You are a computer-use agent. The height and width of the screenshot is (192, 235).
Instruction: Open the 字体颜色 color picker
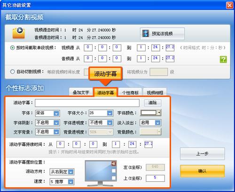pyautogui.click(x=150, y=113)
